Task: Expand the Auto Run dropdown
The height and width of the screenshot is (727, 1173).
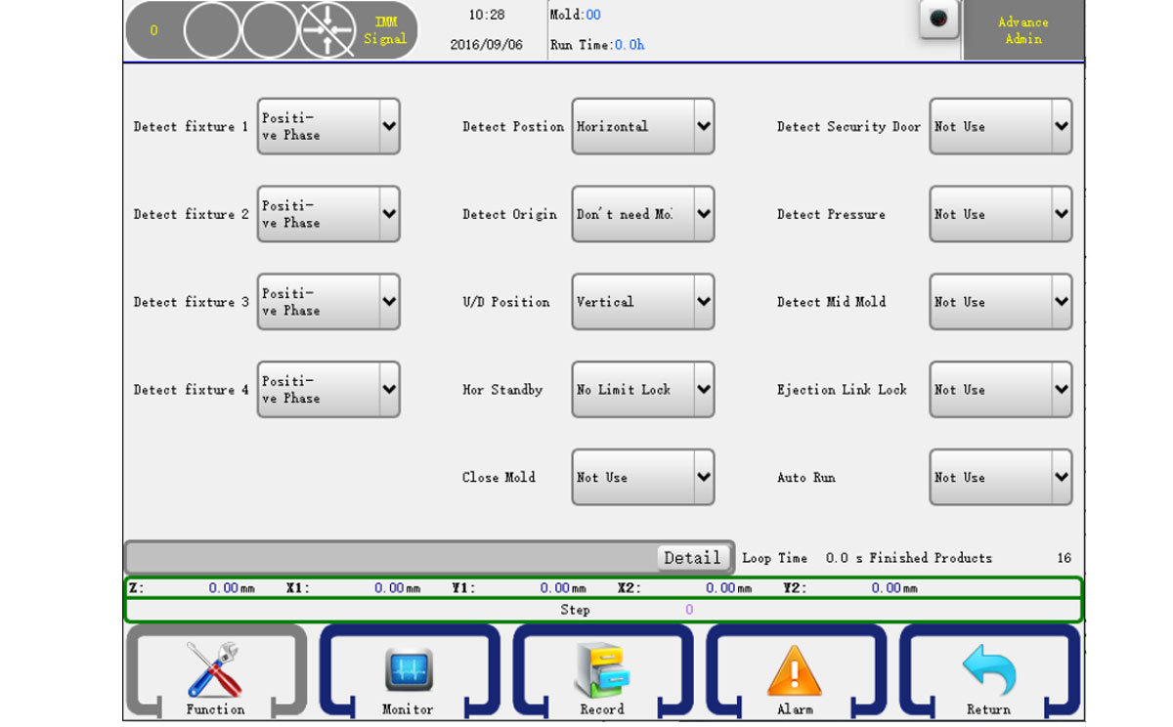Action: [1000, 478]
